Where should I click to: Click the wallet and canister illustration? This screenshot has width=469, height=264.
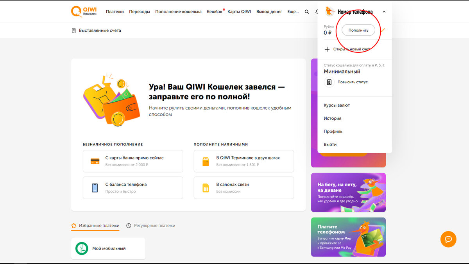tap(112, 100)
